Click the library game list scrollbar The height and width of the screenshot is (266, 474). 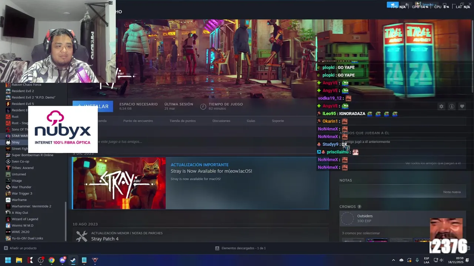66,221
